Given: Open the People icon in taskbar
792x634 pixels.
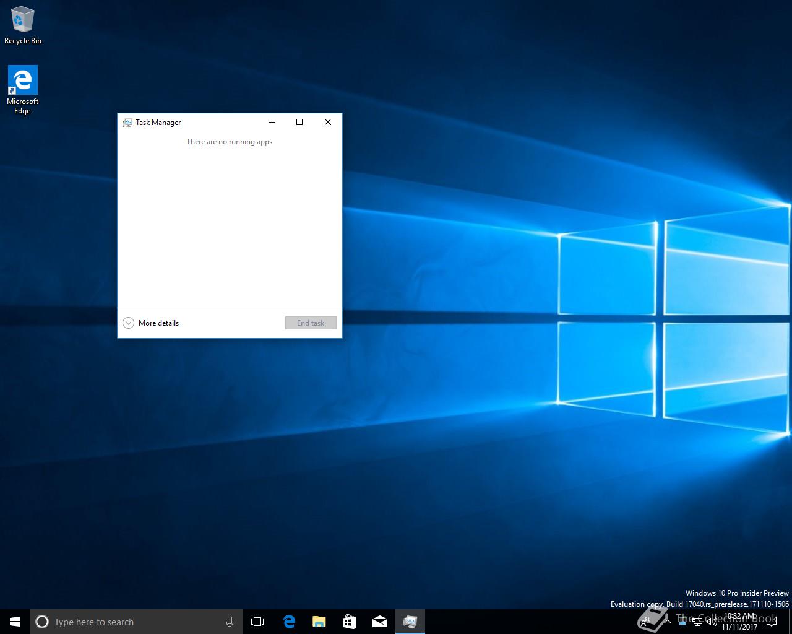Looking at the screenshot, I should [x=645, y=622].
